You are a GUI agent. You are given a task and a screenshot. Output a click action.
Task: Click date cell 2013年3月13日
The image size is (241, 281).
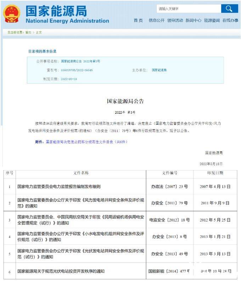(x=215, y=254)
